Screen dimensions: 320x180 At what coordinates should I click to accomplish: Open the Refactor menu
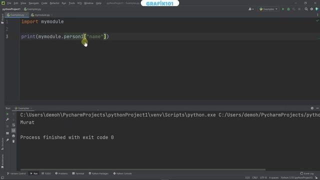(x=54, y=3)
